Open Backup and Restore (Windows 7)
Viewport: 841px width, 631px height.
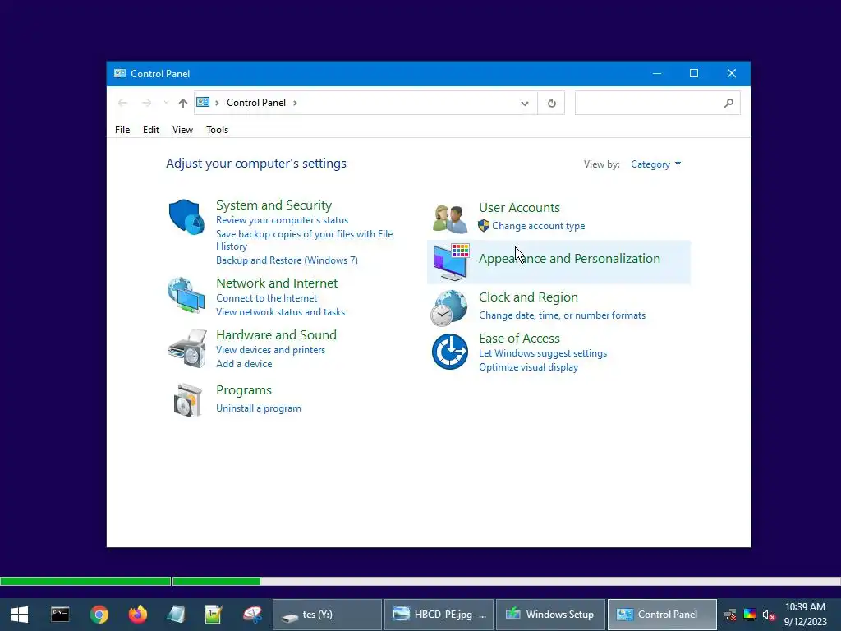click(x=287, y=260)
